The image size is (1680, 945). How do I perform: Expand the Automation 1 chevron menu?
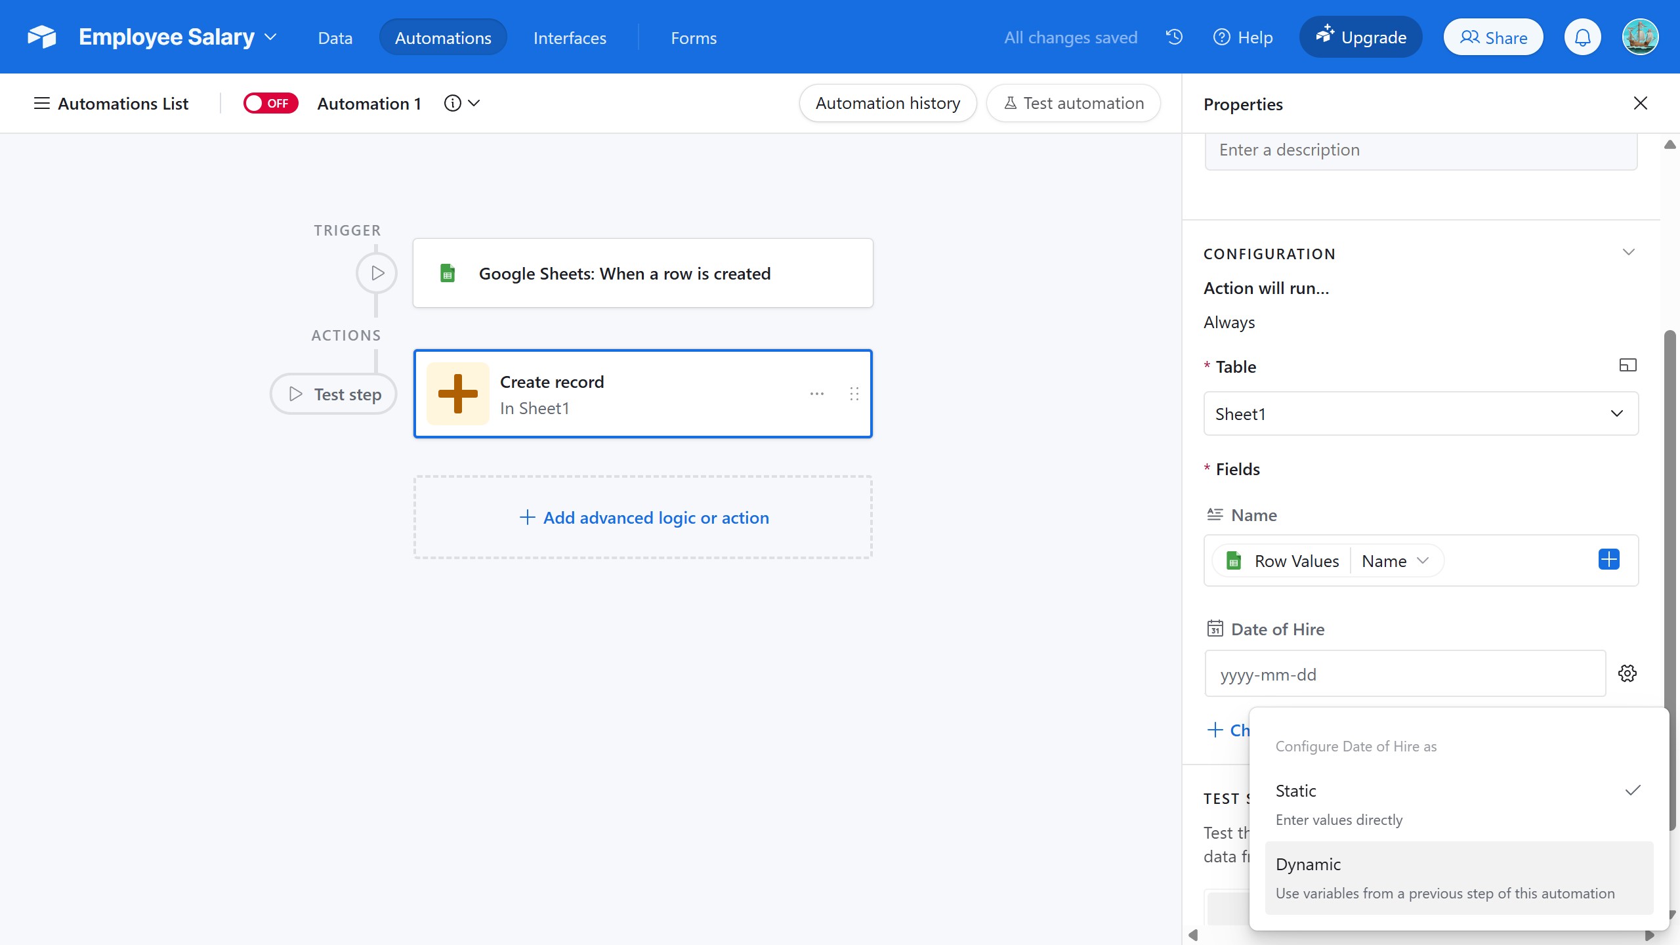click(474, 103)
